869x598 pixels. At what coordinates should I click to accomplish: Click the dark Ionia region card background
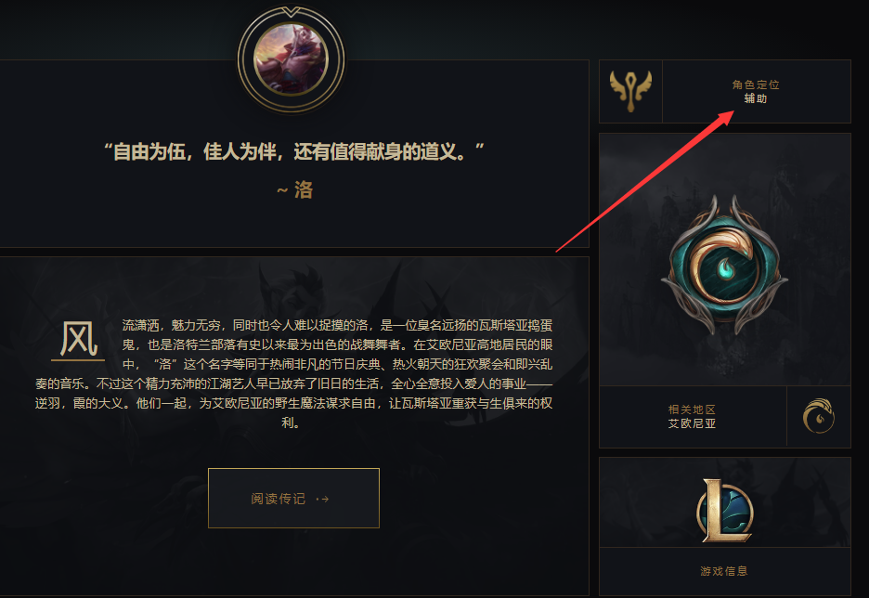[725, 259]
